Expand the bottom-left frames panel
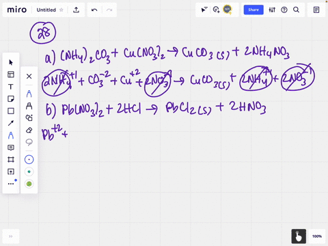Image resolution: width=328 pixels, height=246 pixels. tap(11, 236)
